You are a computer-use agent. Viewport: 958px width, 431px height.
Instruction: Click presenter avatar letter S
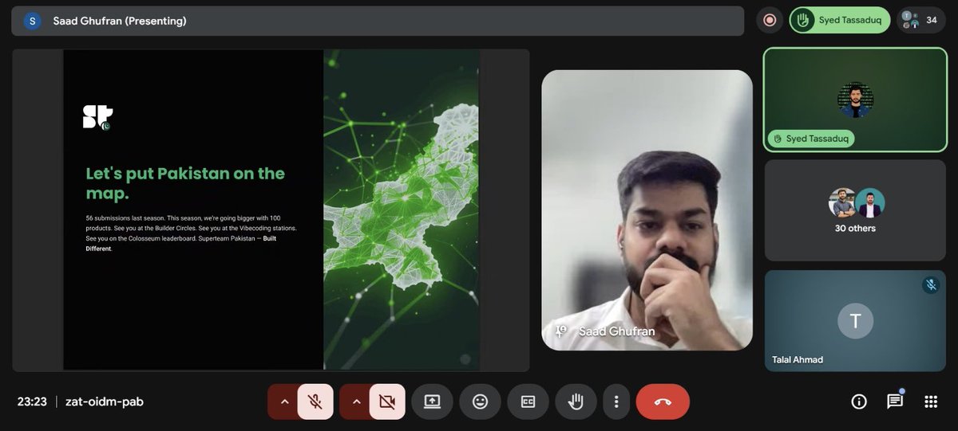coord(32,21)
